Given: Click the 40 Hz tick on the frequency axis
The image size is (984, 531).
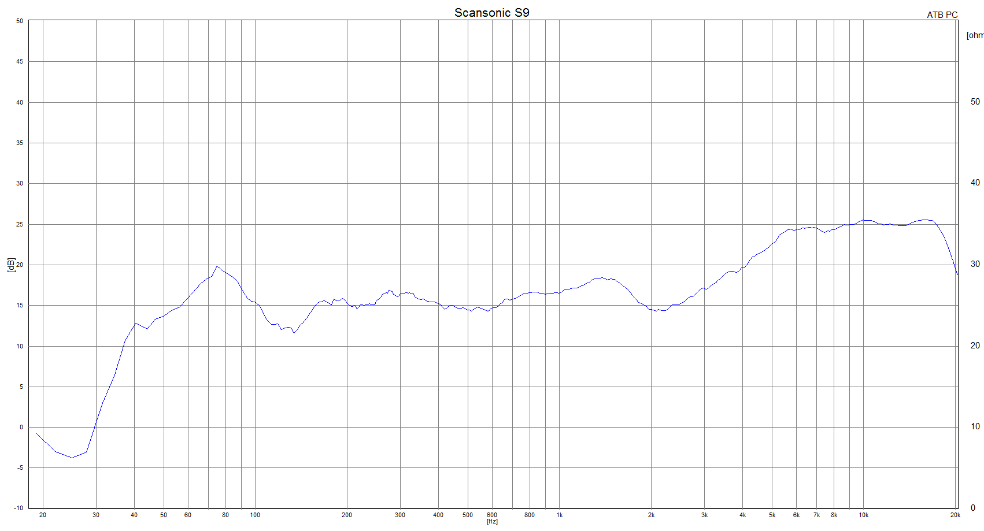Looking at the screenshot, I should pos(134,515).
